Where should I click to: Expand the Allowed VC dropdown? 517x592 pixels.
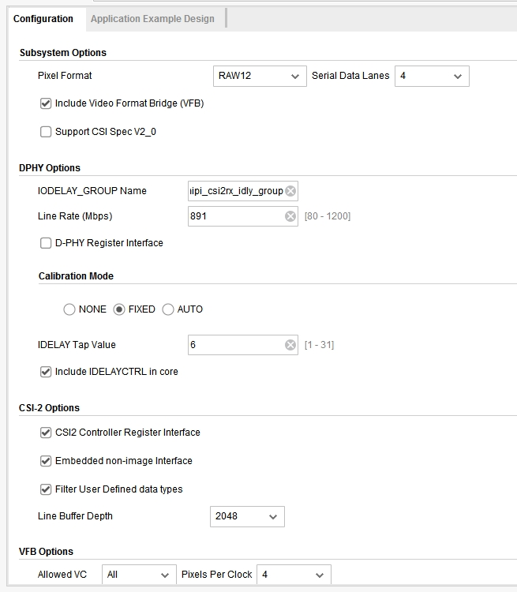(x=139, y=575)
